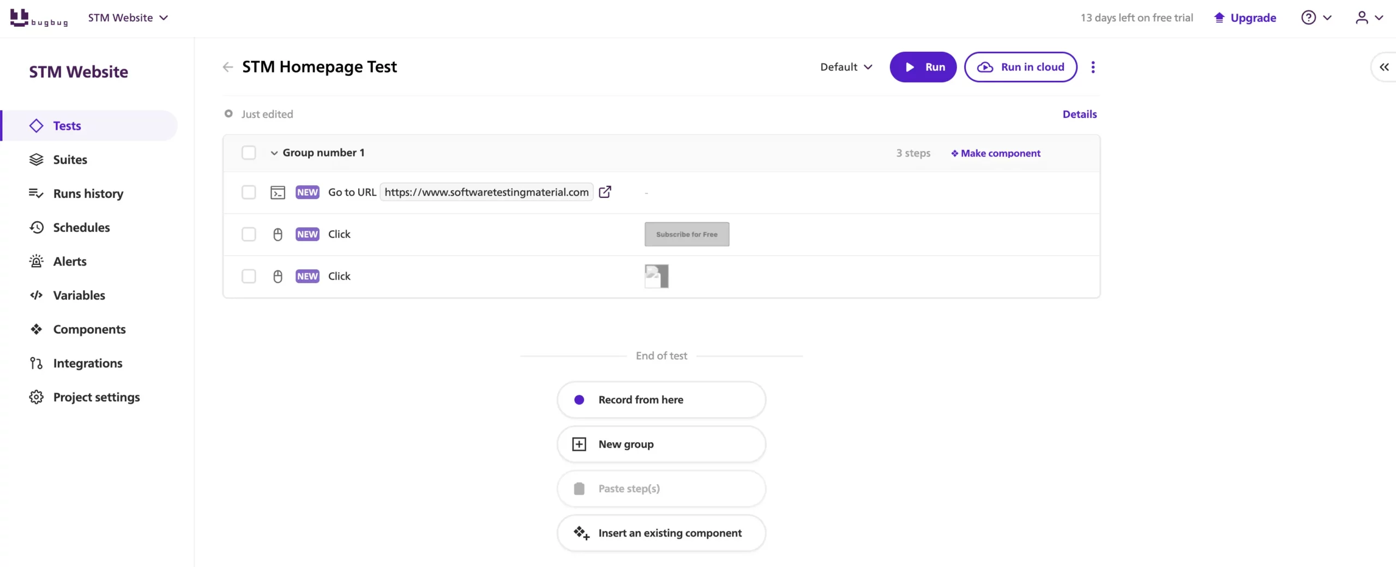Open the STM Website project dropdown
This screenshot has height=567, width=1396.
128,17
